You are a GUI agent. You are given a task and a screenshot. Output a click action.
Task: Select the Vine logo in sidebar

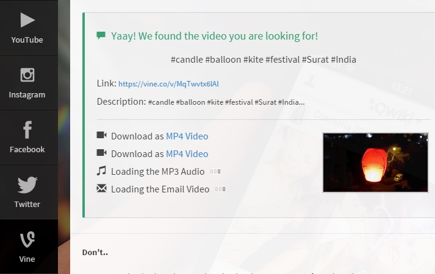(x=27, y=239)
